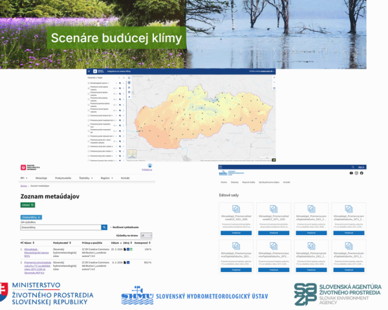
Task: Click the Register of Spatial Information logo
Action: [31, 167]
